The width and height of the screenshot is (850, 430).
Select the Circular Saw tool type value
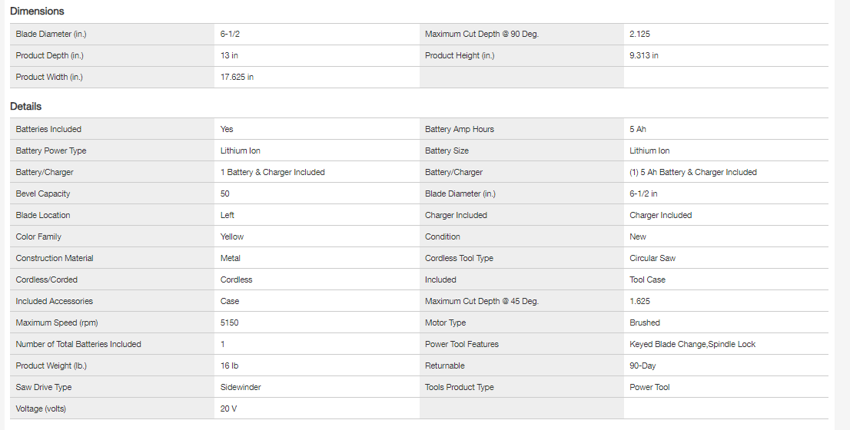[x=652, y=259]
